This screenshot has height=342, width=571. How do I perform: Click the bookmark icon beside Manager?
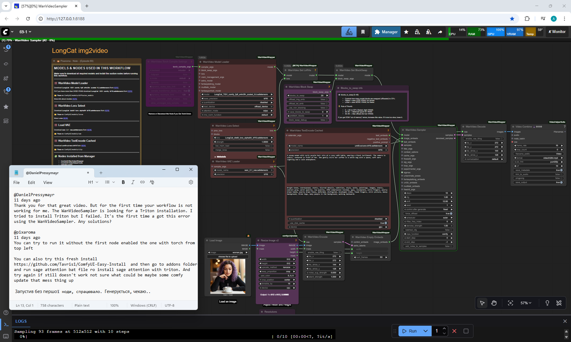pyautogui.click(x=363, y=32)
